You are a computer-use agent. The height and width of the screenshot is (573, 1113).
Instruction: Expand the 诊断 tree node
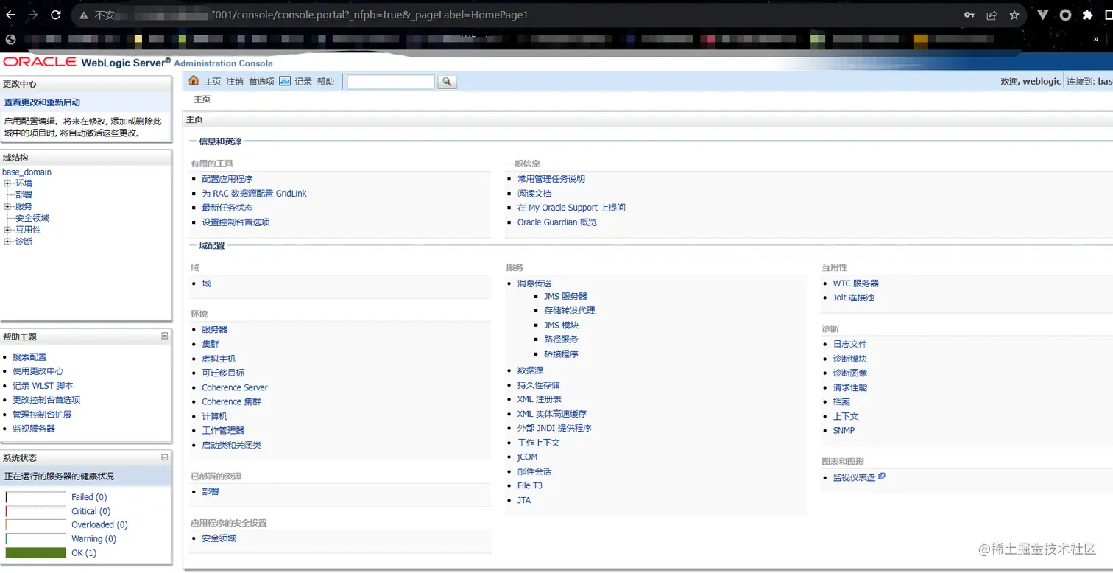pyautogui.click(x=7, y=242)
